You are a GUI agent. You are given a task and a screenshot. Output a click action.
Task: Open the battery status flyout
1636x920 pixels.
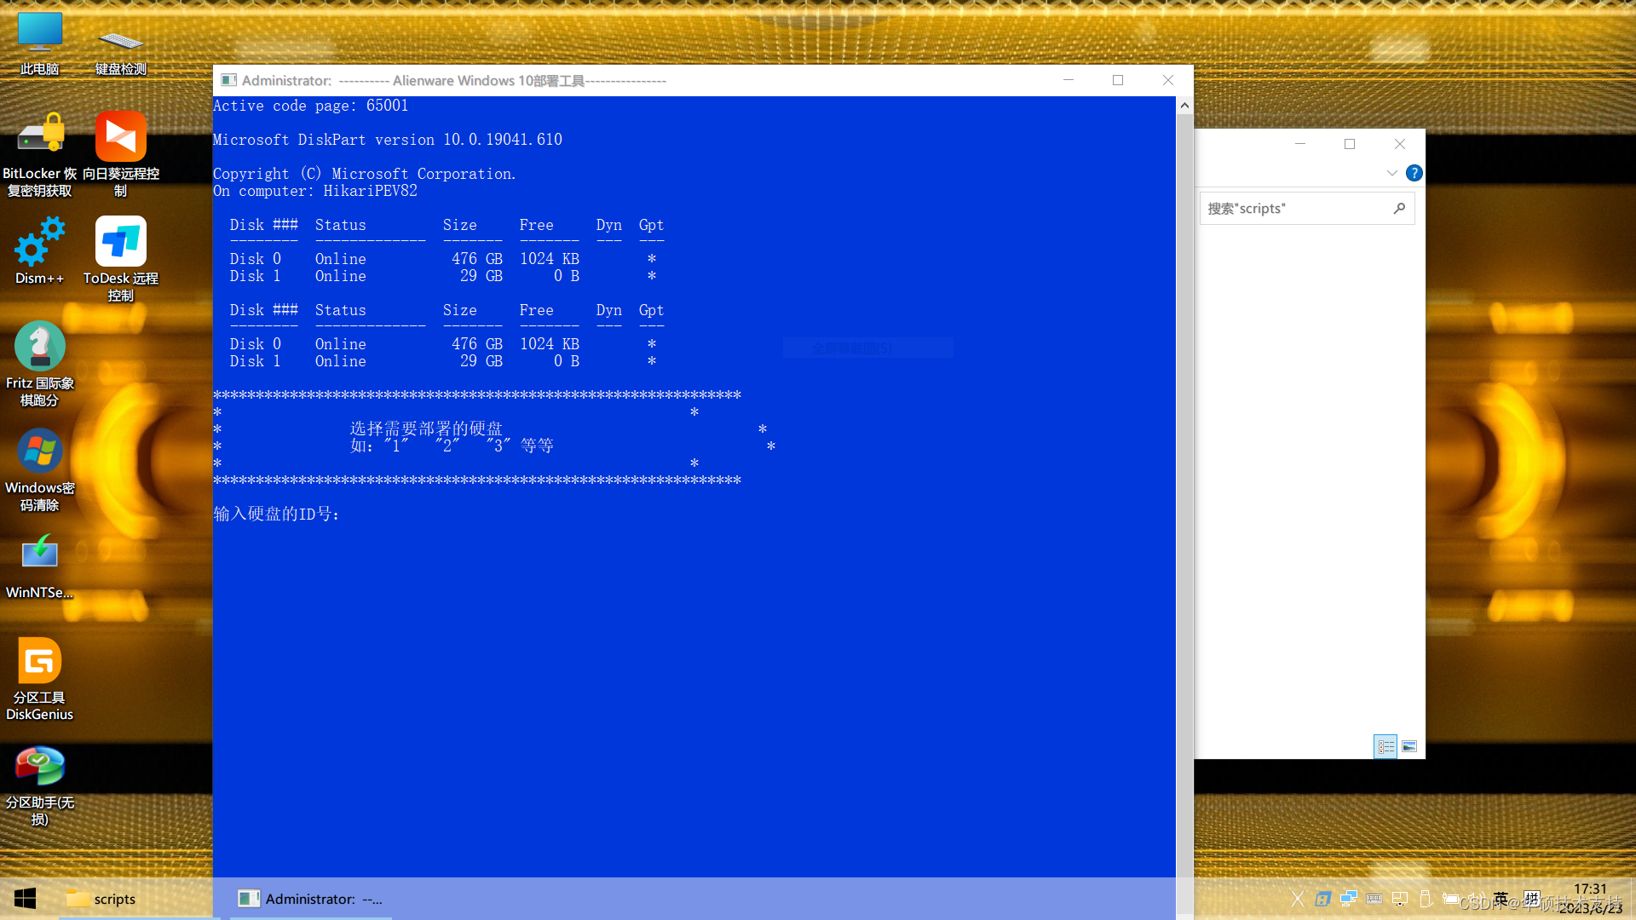point(1451,900)
